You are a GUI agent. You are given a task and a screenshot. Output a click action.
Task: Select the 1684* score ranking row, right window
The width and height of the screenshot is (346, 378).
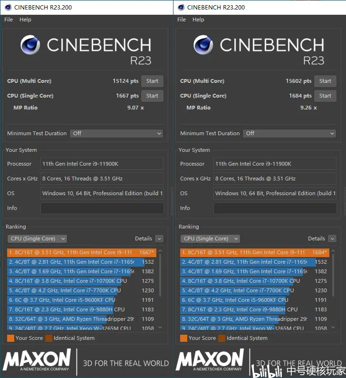(255, 252)
